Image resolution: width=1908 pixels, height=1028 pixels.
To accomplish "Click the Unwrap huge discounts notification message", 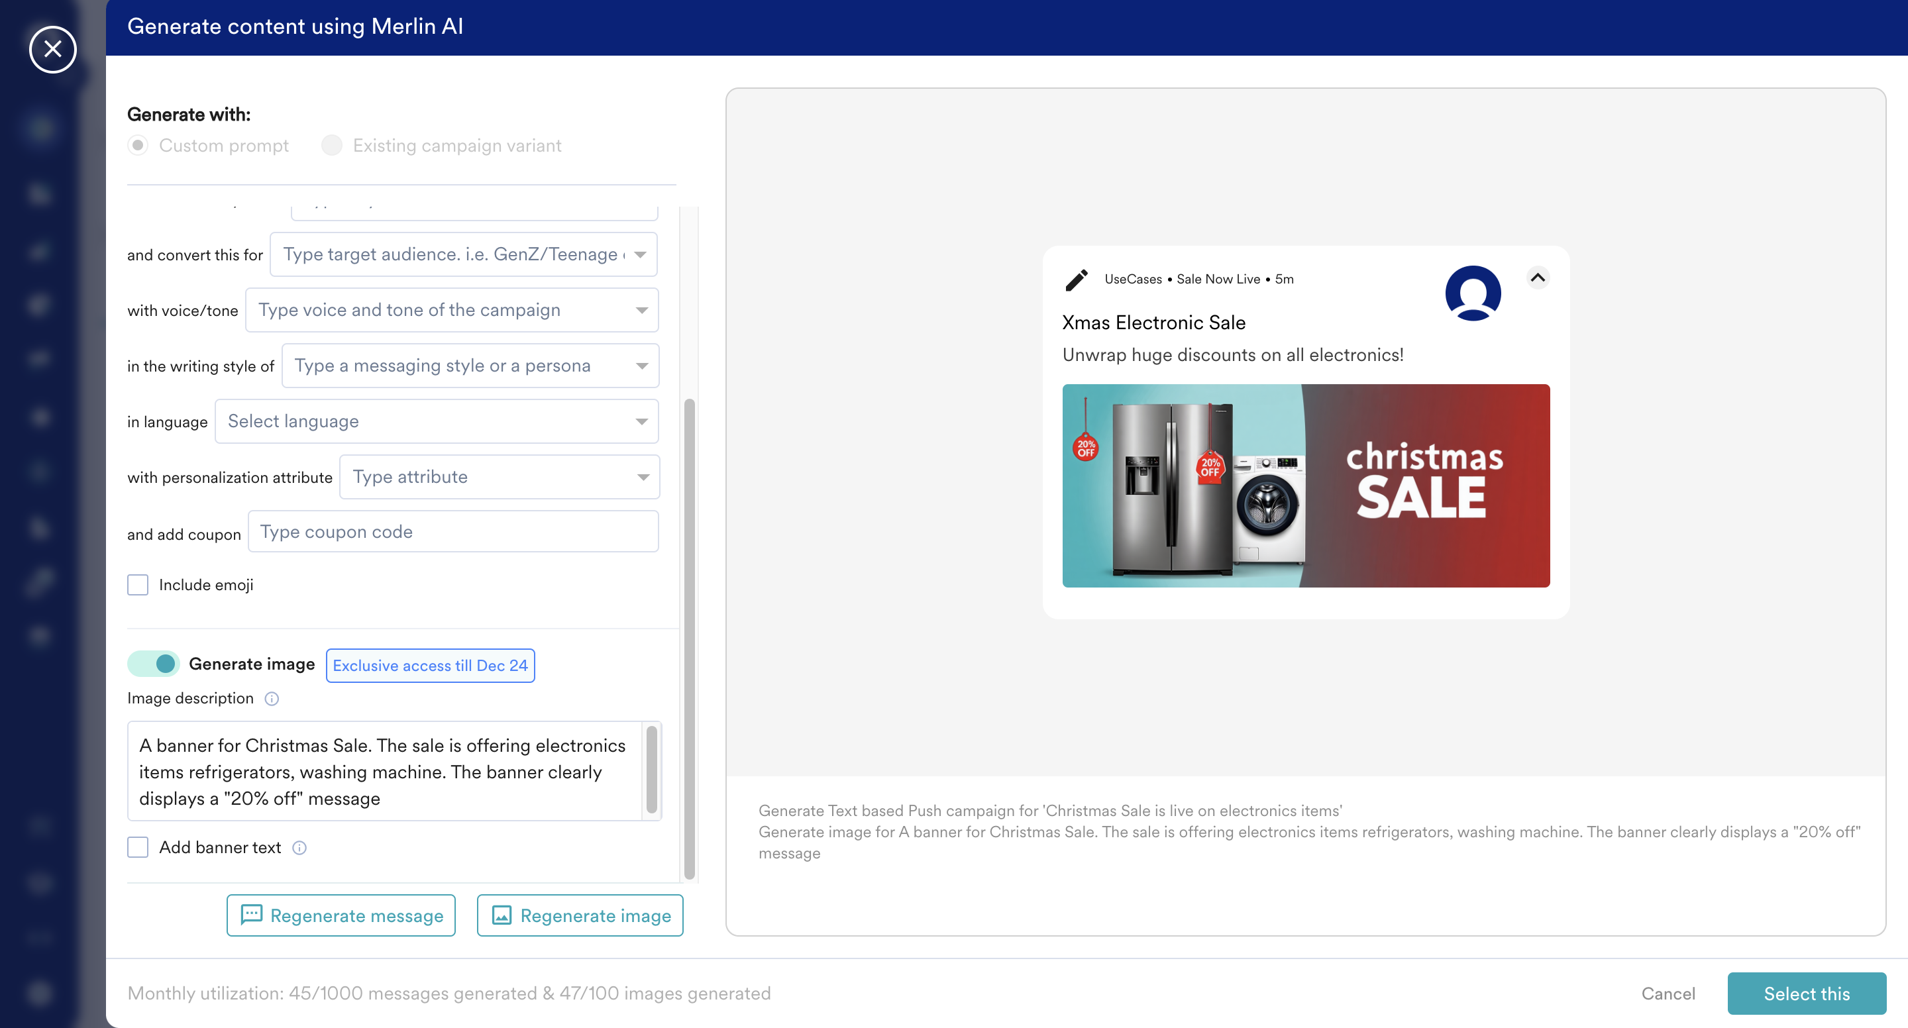I will coord(1233,355).
